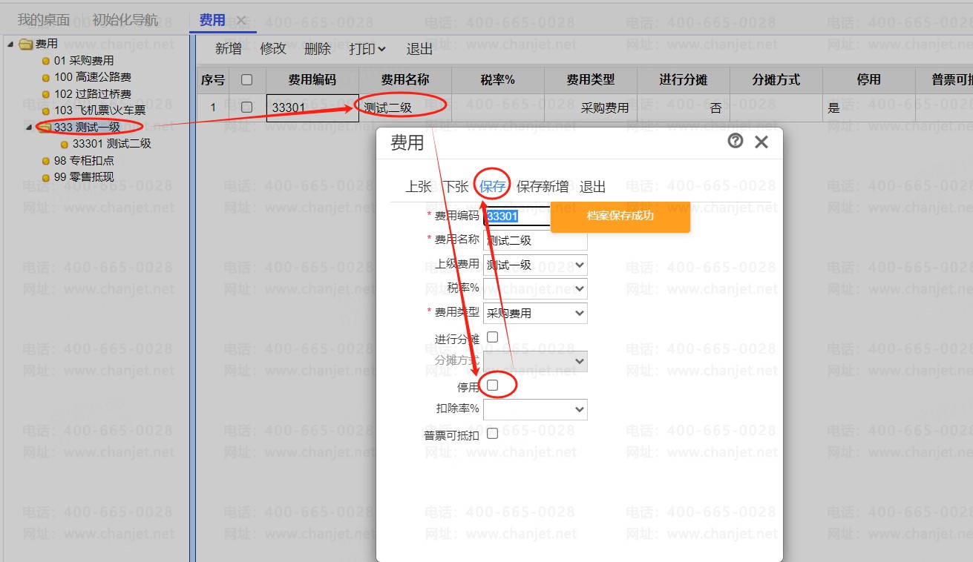Click the 费用名称 input field
Image resolution: width=973 pixels, height=562 pixels.
coord(535,240)
